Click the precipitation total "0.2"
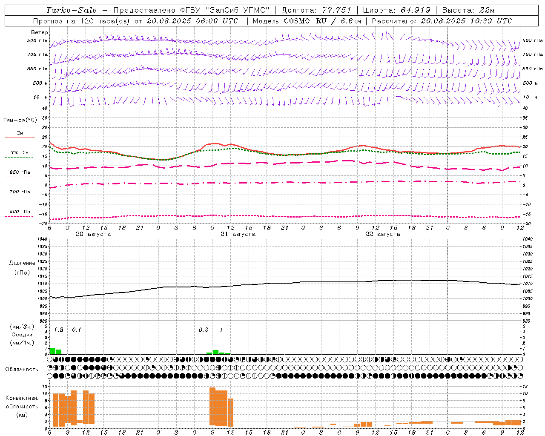 (x=204, y=330)
